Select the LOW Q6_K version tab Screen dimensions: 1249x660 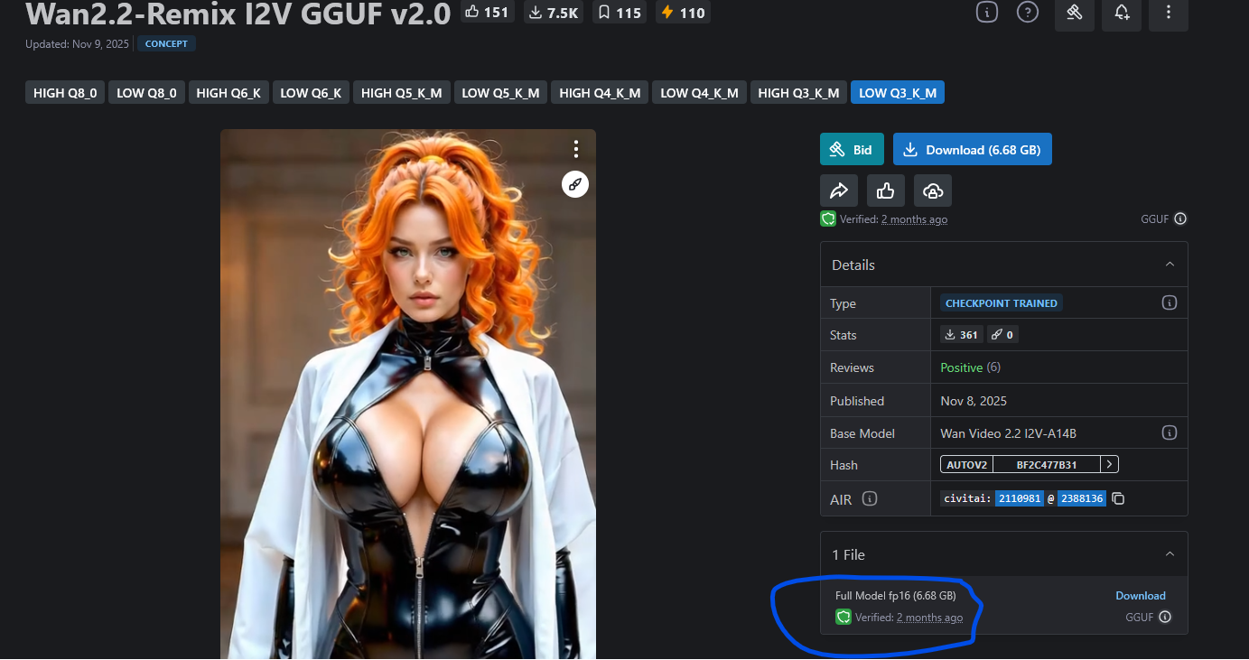[x=311, y=93]
